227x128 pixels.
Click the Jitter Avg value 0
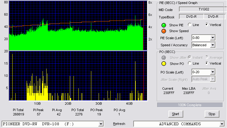pos(209,93)
